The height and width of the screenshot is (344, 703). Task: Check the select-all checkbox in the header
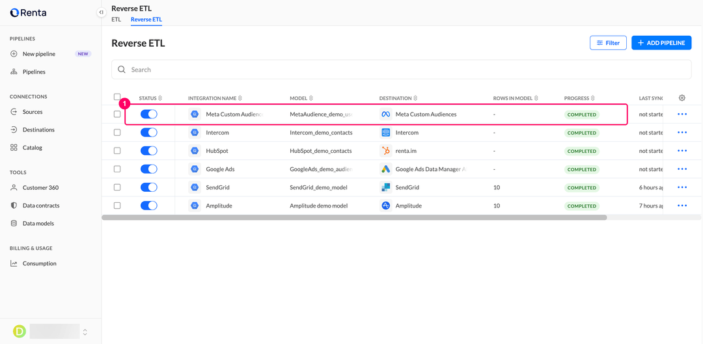(x=117, y=97)
